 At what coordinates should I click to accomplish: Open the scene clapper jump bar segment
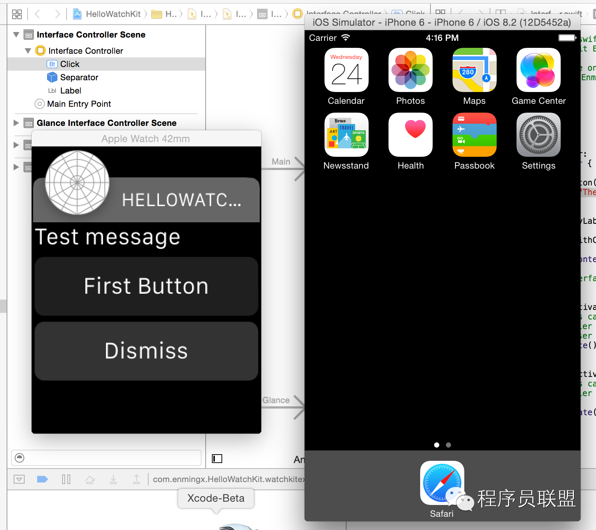(x=270, y=14)
